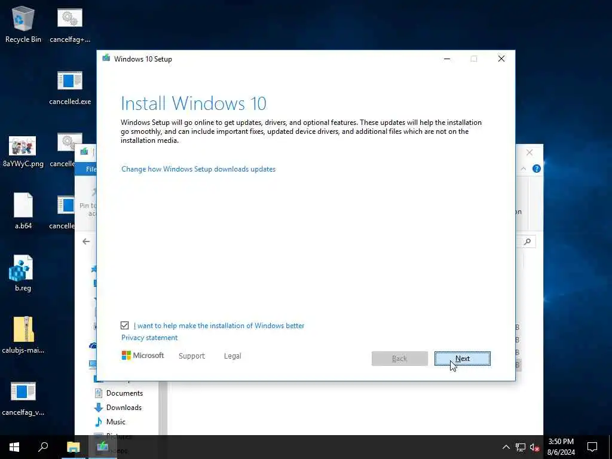612x459 pixels.
Task: Click the Windows 10 Setup title bar icon
Action: [106, 59]
